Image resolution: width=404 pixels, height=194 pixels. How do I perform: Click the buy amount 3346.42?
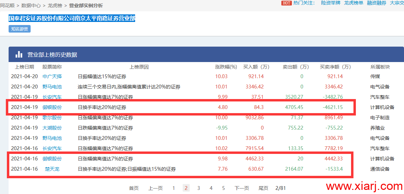tap(255, 87)
